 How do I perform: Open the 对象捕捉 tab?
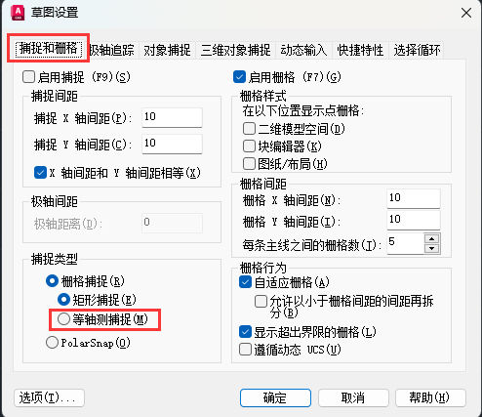[x=167, y=50]
